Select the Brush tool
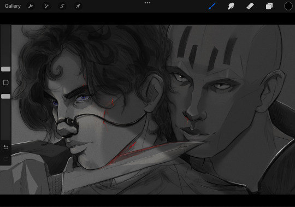295x207 pixels. (212, 6)
